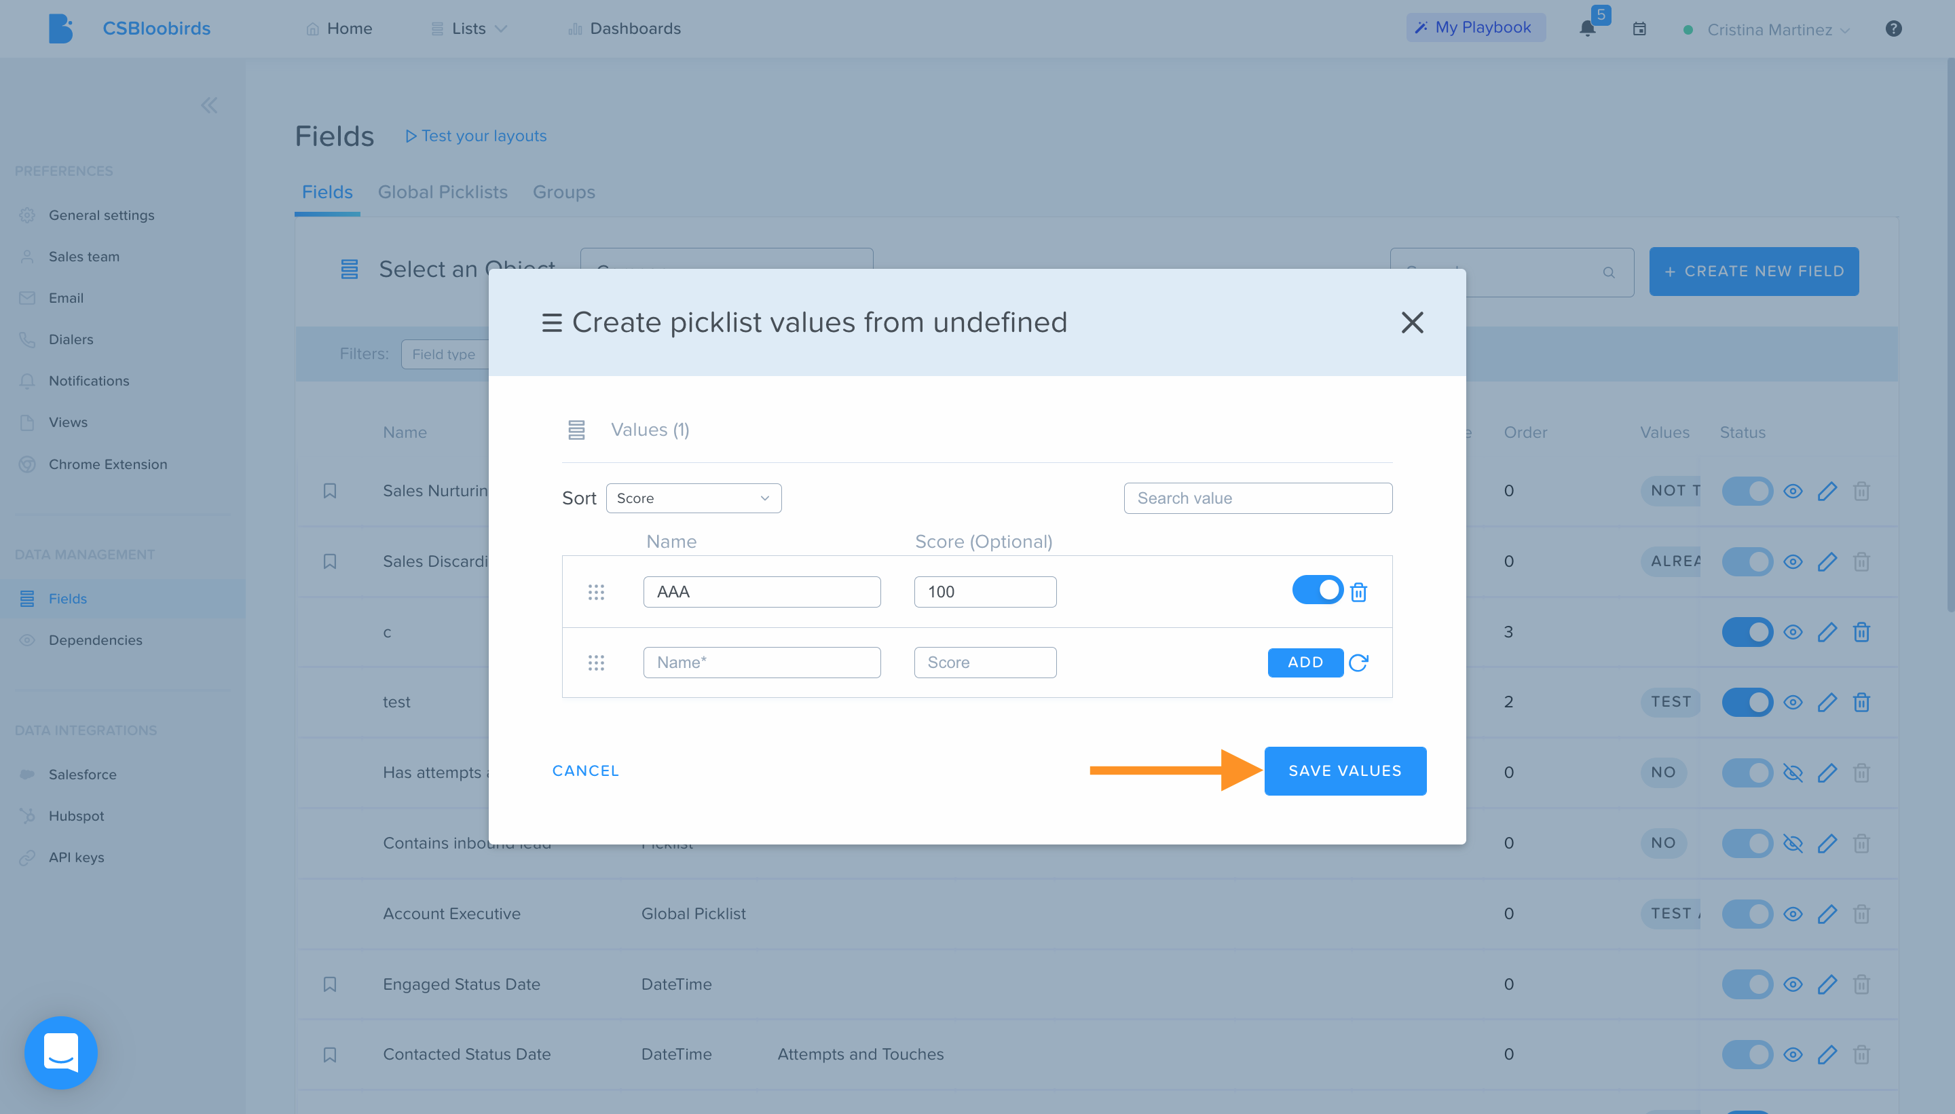Toggle status switch for field c
Viewport: 1955px width, 1114px height.
click(x=1747, y=632)
